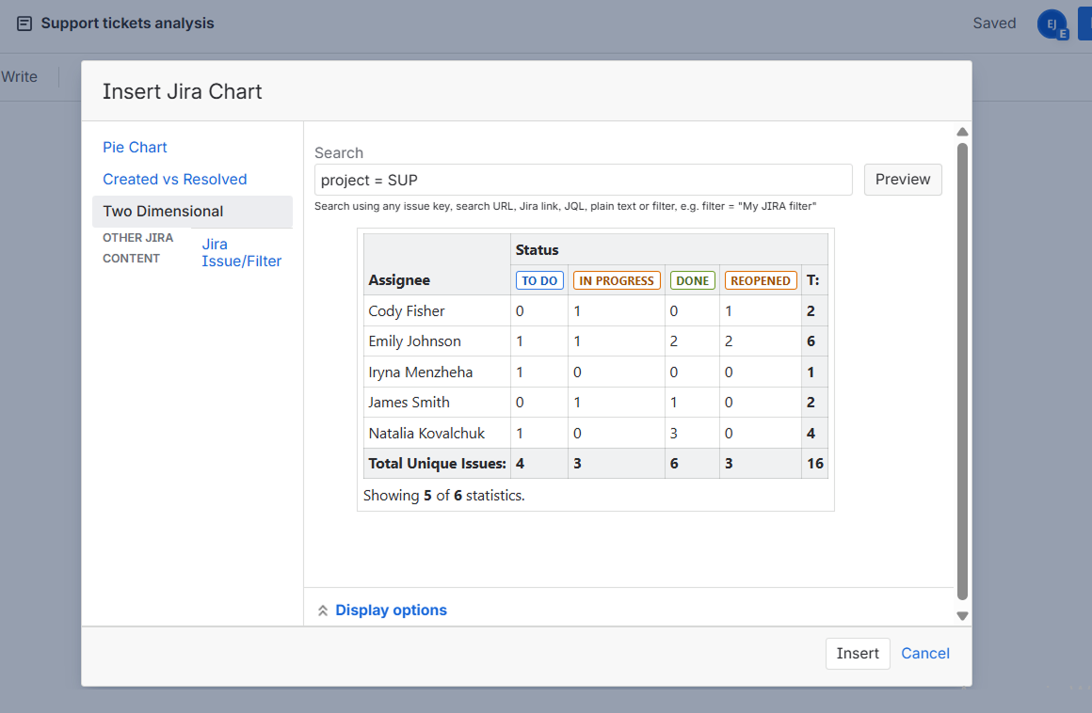Click the TO DO status lozenge
The width and height of the screenshot is (1092, 713).
(x=539, y=280)
